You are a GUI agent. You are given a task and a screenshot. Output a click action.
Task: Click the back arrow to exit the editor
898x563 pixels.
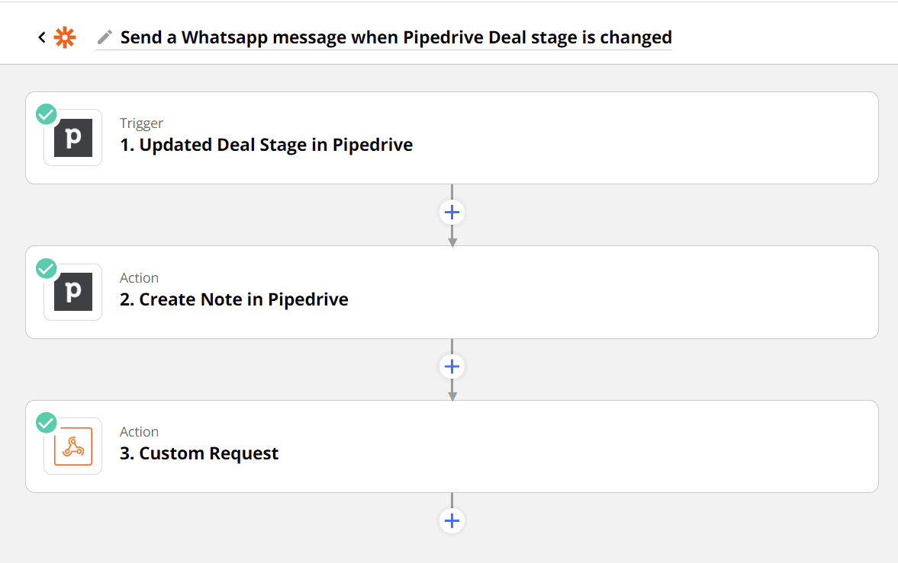(x=42, y=36)
